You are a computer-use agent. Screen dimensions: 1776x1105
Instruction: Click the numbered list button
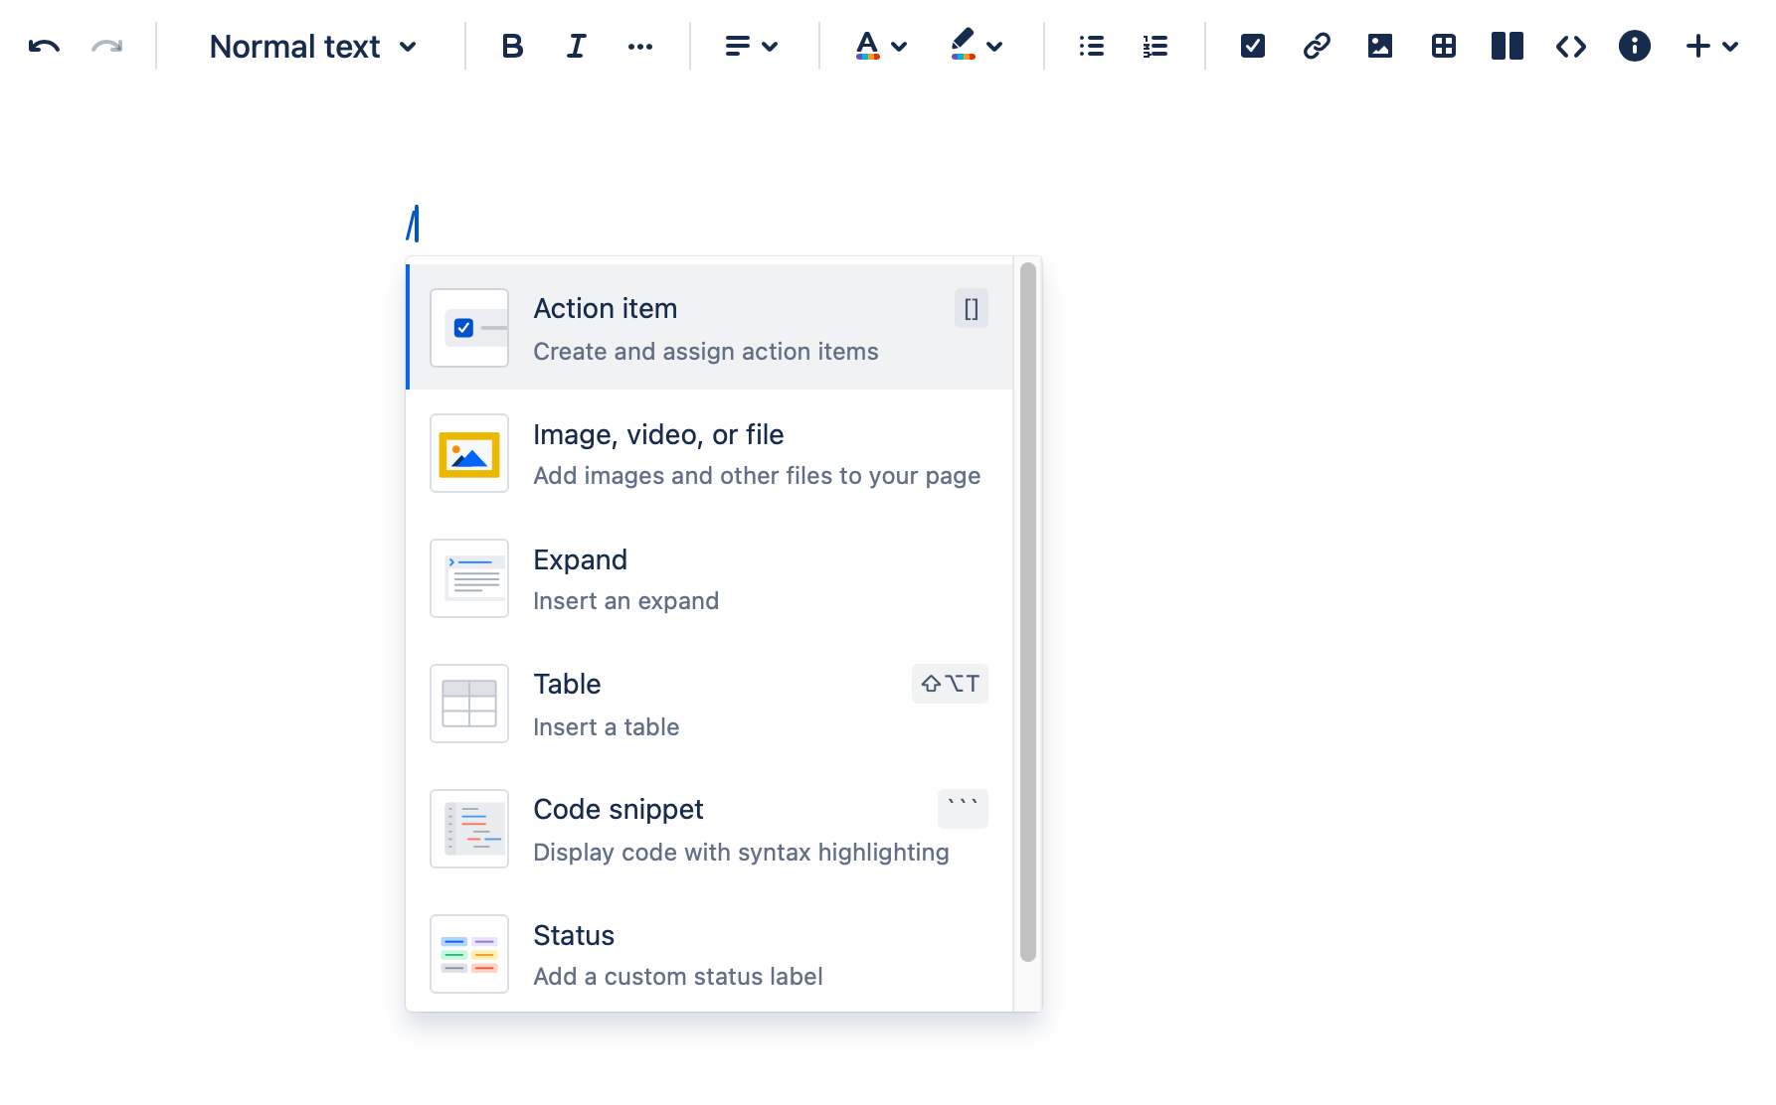(1155, 47)
